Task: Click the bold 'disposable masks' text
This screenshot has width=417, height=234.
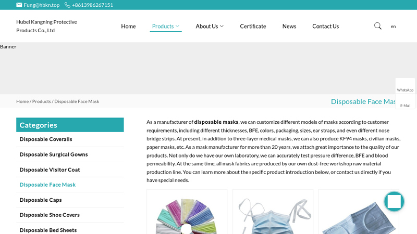Action: (x=216, y=122)
